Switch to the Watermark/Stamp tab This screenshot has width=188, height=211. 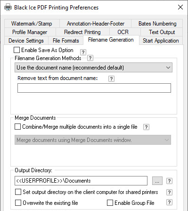32,24
